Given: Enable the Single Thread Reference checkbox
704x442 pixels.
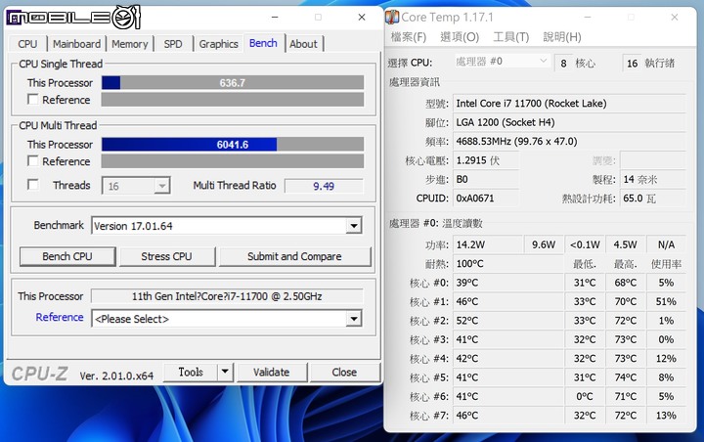Looking at the screenshot, I should (33, 100).
